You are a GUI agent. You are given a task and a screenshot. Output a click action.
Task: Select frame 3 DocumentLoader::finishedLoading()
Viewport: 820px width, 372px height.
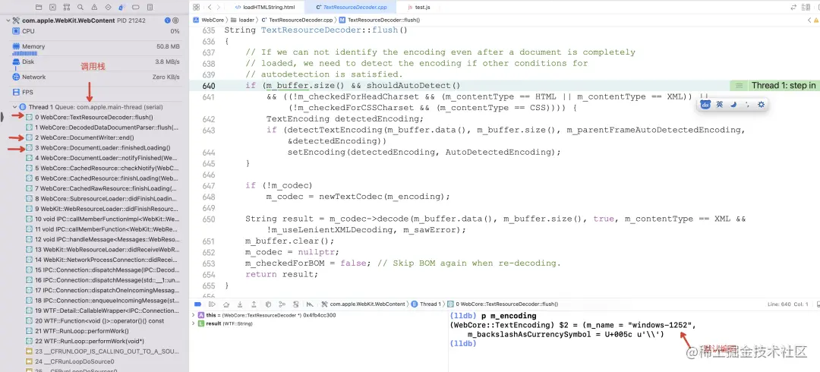pos(102,147)
